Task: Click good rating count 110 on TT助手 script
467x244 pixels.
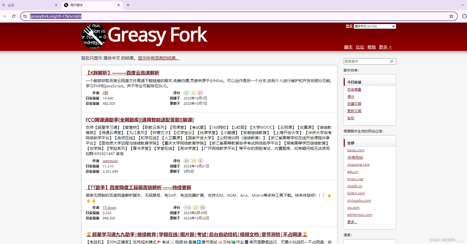Action: [188, 208]
